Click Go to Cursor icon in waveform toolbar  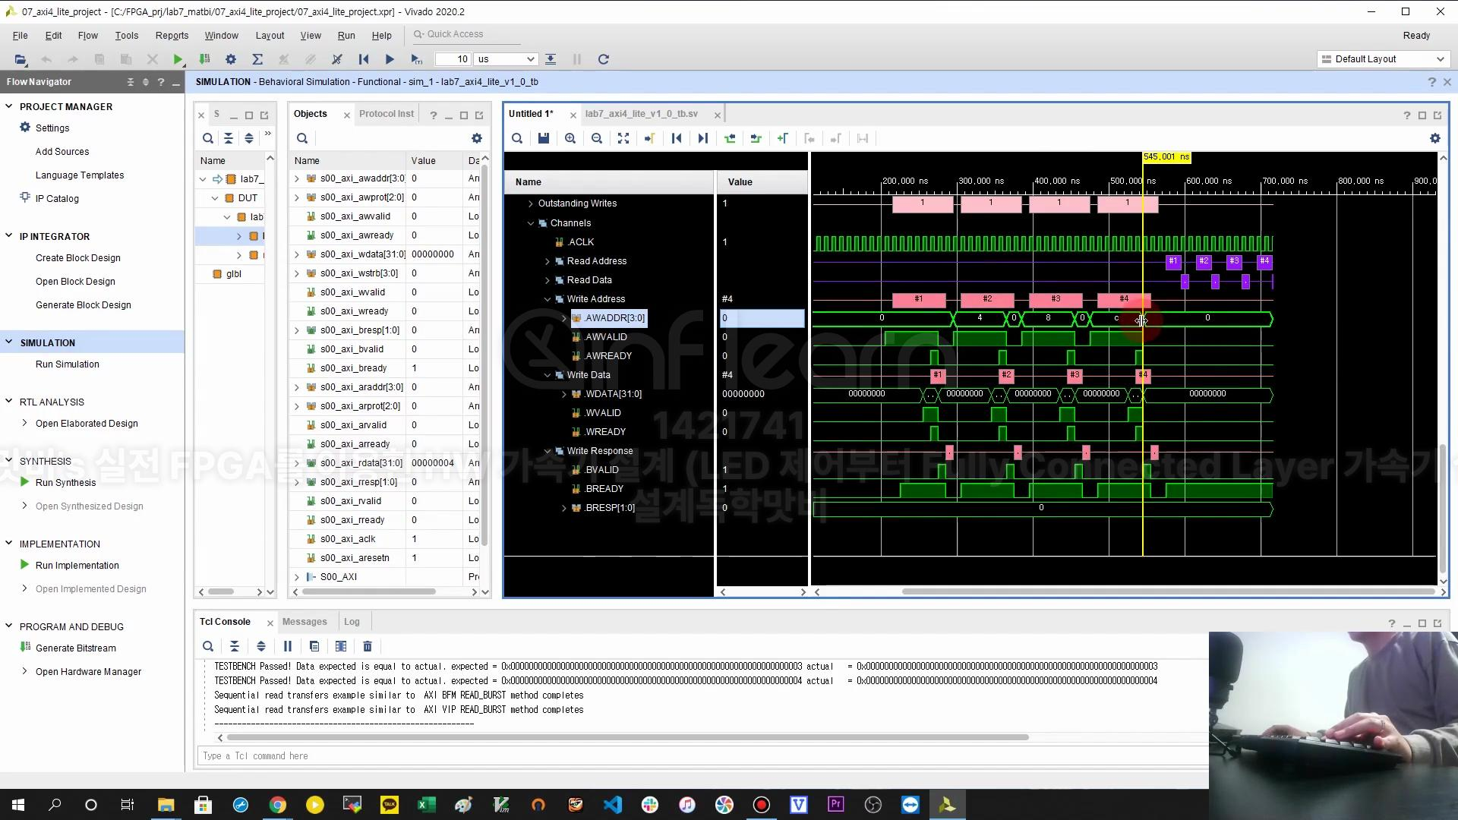pyautogui.click(x=650, y=138)
